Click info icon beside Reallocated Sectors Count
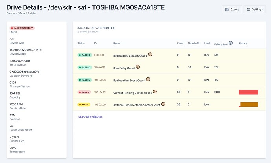Screen dimensions: 271x163 (150, 55)
